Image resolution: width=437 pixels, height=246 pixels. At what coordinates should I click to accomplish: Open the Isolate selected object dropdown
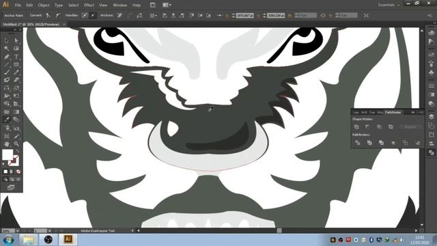click(x=153, y=15)
